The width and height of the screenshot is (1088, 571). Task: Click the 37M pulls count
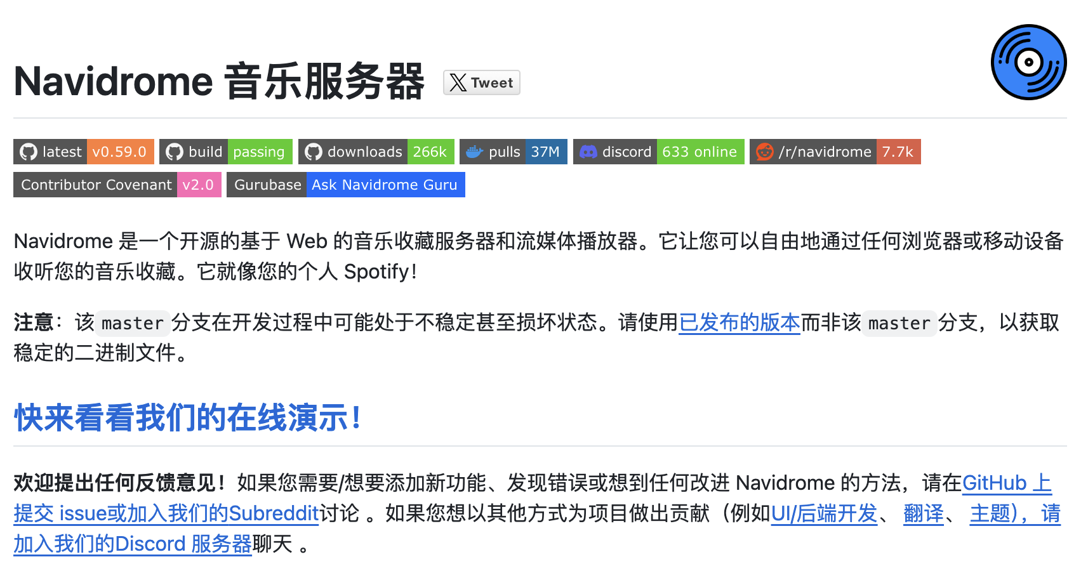point(545,152)
